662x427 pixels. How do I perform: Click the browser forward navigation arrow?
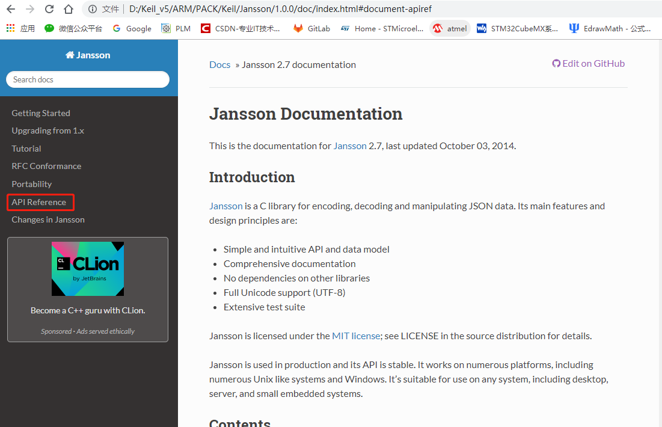(x=29, y=9)
